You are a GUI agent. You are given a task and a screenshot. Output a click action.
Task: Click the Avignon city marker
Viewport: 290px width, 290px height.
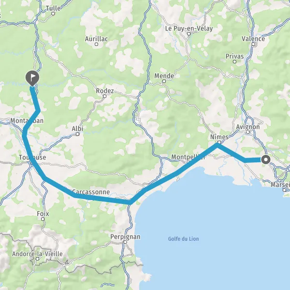[248, 132]
